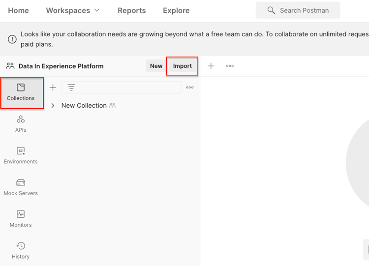
Task: Click the filter icon in the collections search
Action: (71, 88)
